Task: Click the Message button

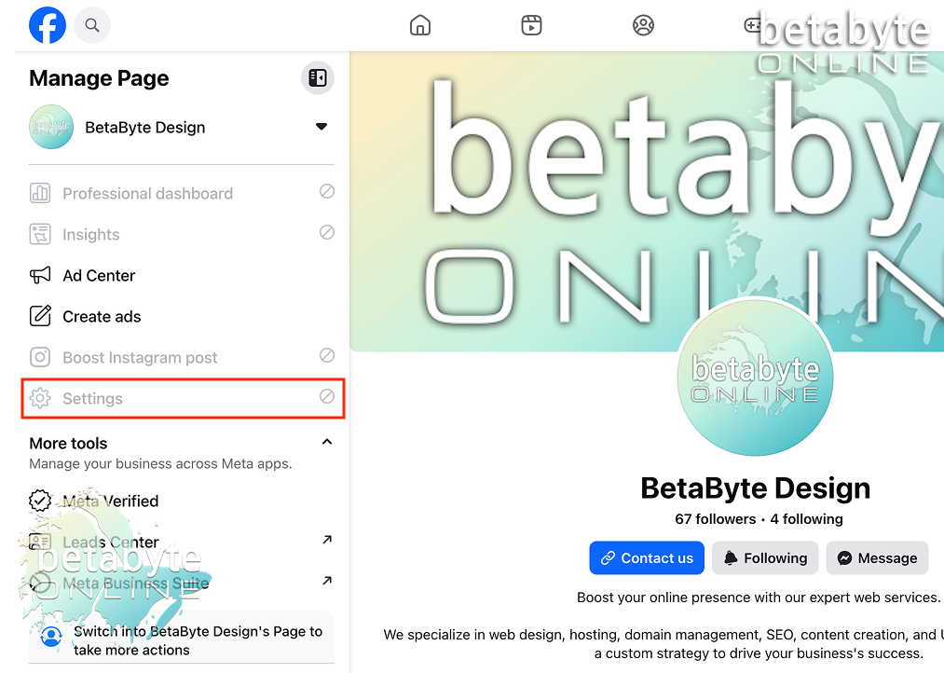Action: [877, 558]
